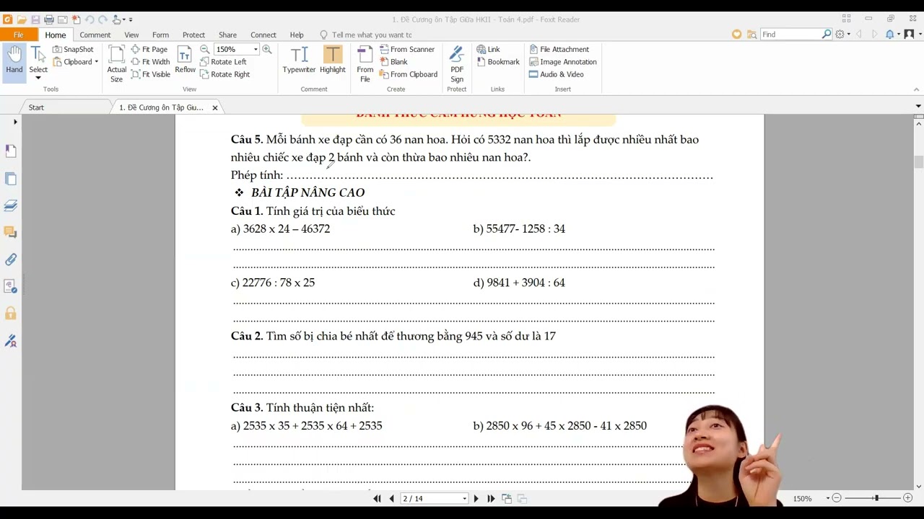Switch to the View ribbon tab
This screenshot has width=924, height=519.
tap(131, 35)
